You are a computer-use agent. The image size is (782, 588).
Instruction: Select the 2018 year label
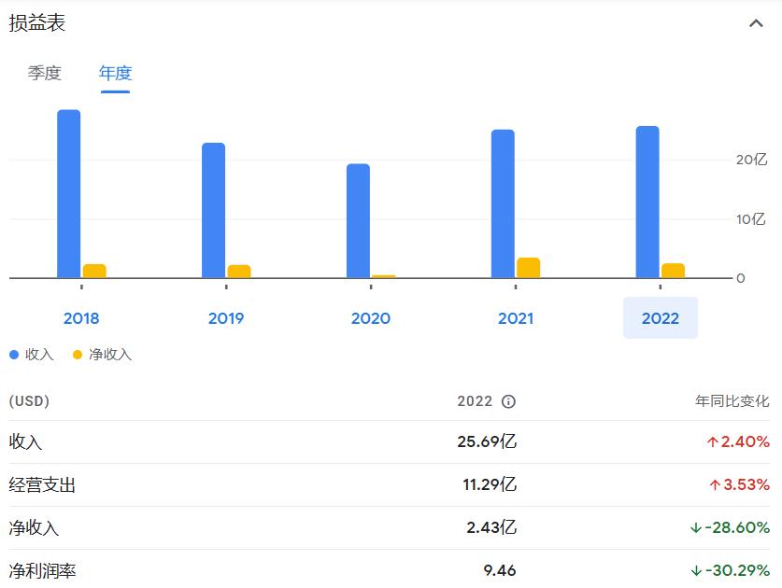click(81, 318)
